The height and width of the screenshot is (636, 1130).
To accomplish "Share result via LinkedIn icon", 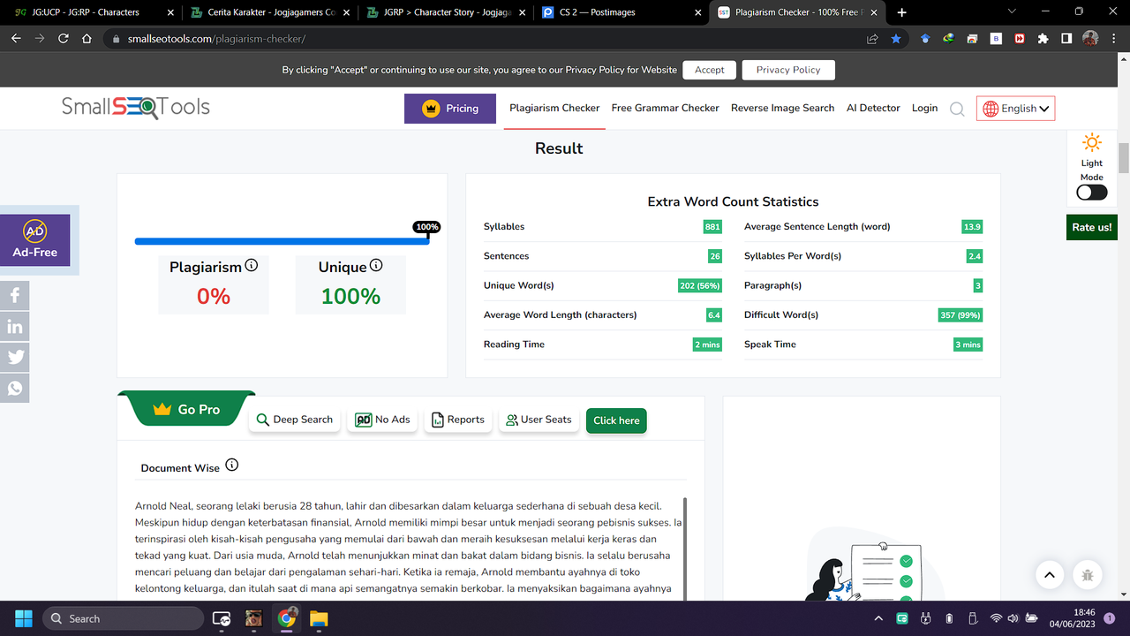I will (x=15, y=327).
